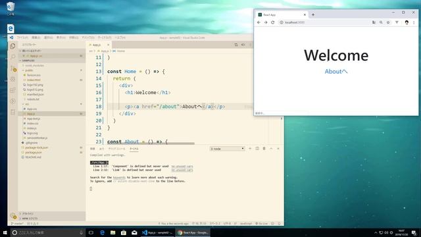Collapse the public folder
Image resolution: width=421 pixels, height=237 pixels.
(x=29, y=70)
